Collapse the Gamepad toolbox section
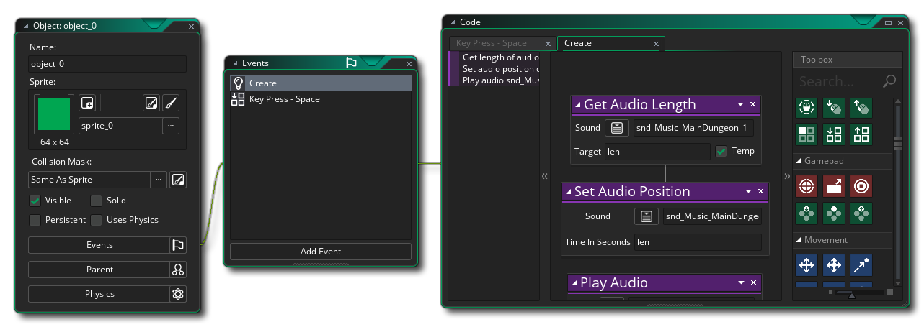 (799, 161)
